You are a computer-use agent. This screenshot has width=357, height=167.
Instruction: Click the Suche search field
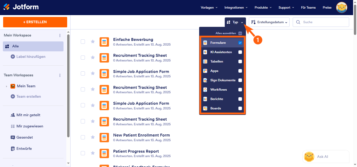[x=321, y=22]
